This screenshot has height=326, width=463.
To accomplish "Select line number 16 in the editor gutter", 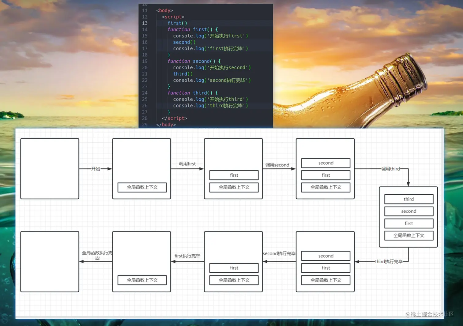I will [145, 42].
